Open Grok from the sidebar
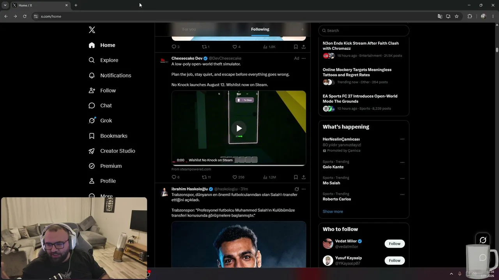This screenshot has height=280, width=499. click(x=100, y=121)
